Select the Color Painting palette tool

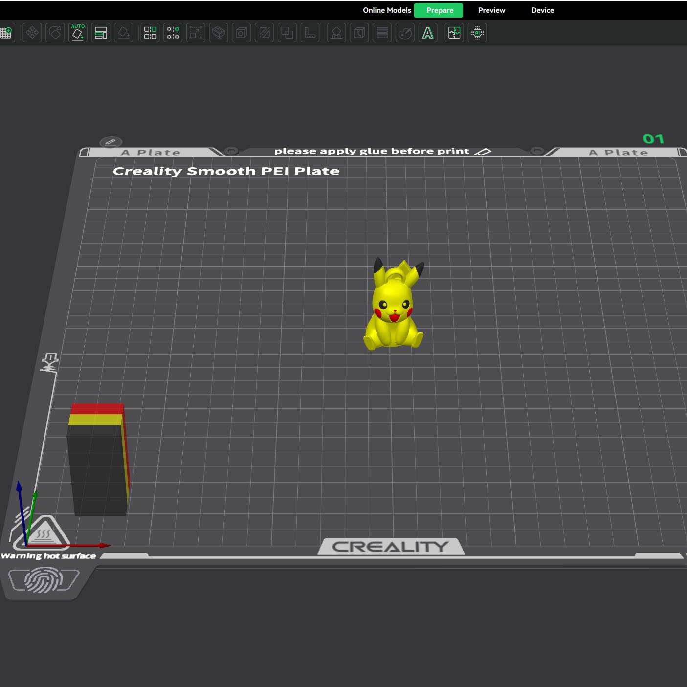pos(405,33)
